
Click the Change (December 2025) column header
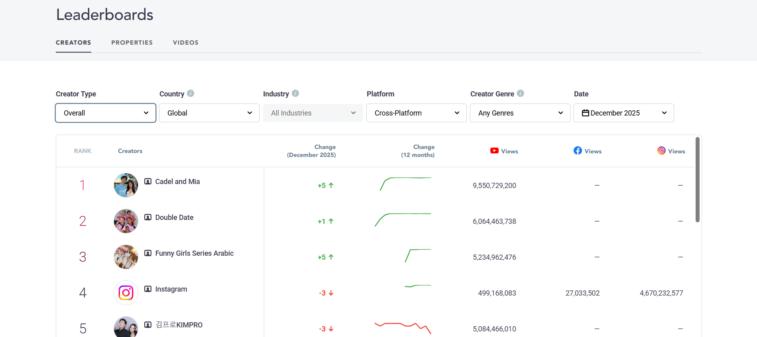pyautogui.click(x=311, y=151)
